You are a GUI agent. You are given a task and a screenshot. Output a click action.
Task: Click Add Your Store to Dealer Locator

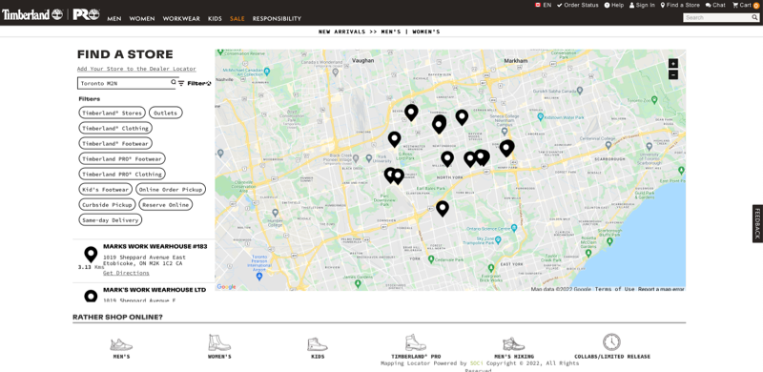coord(136,69)
